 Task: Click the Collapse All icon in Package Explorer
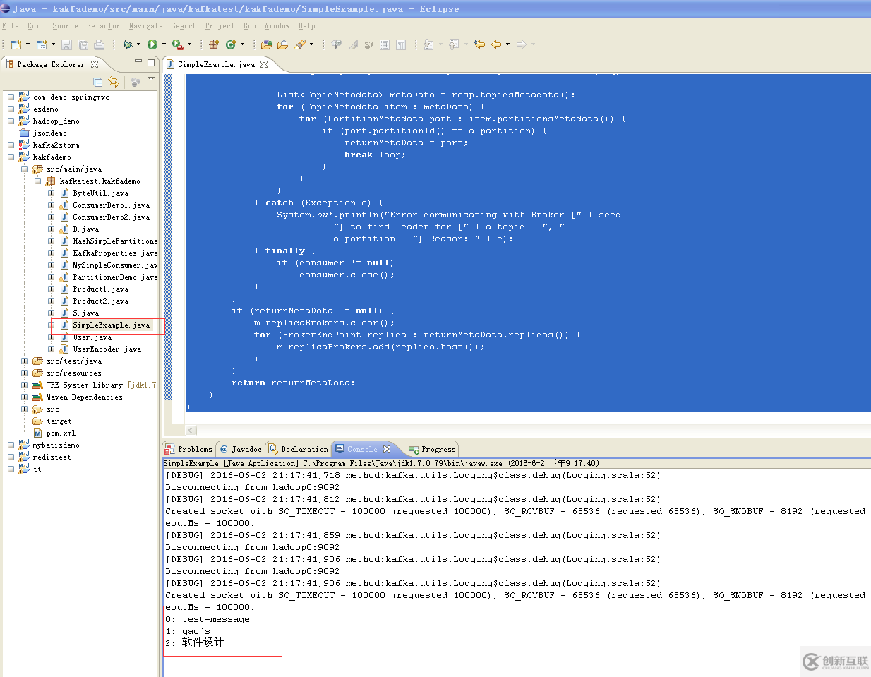pos(98,82)
